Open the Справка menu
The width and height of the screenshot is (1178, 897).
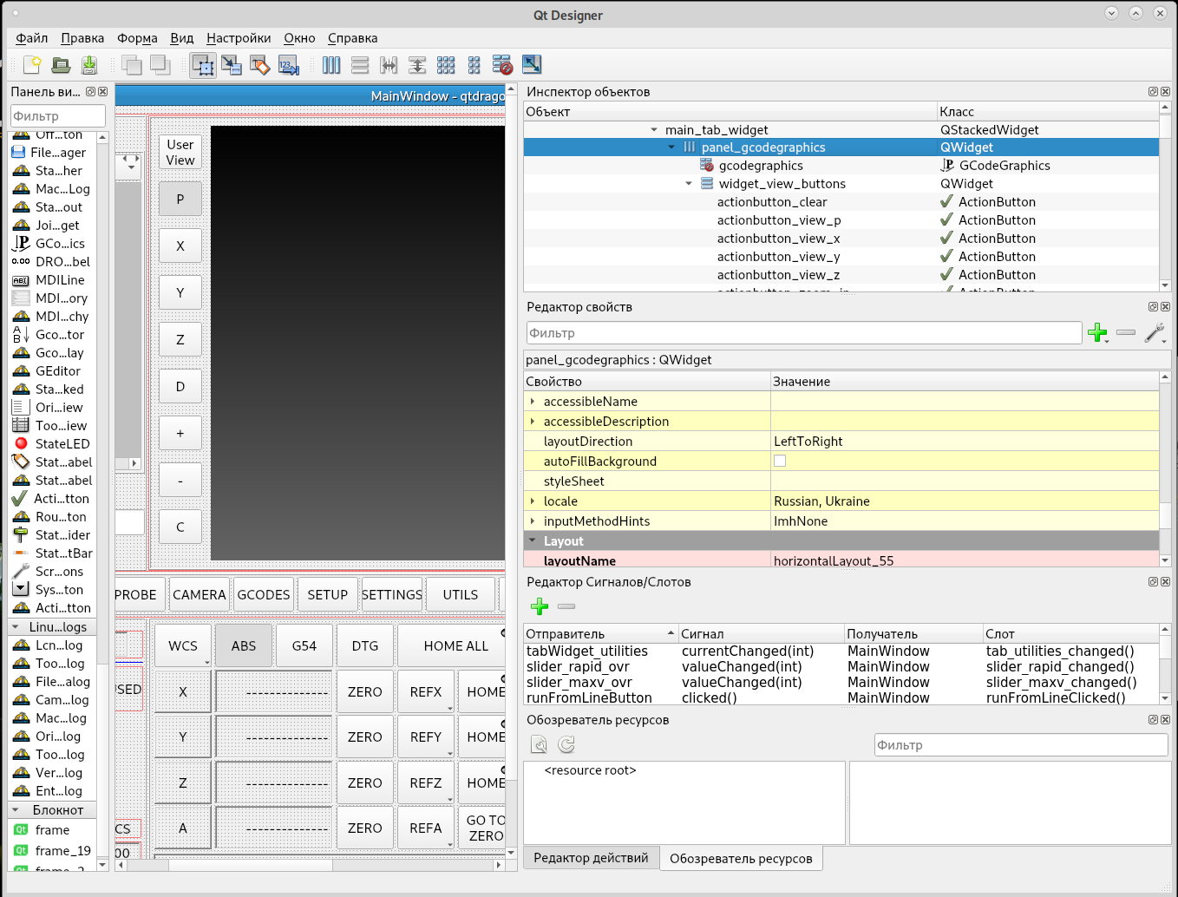click(352, 38)
